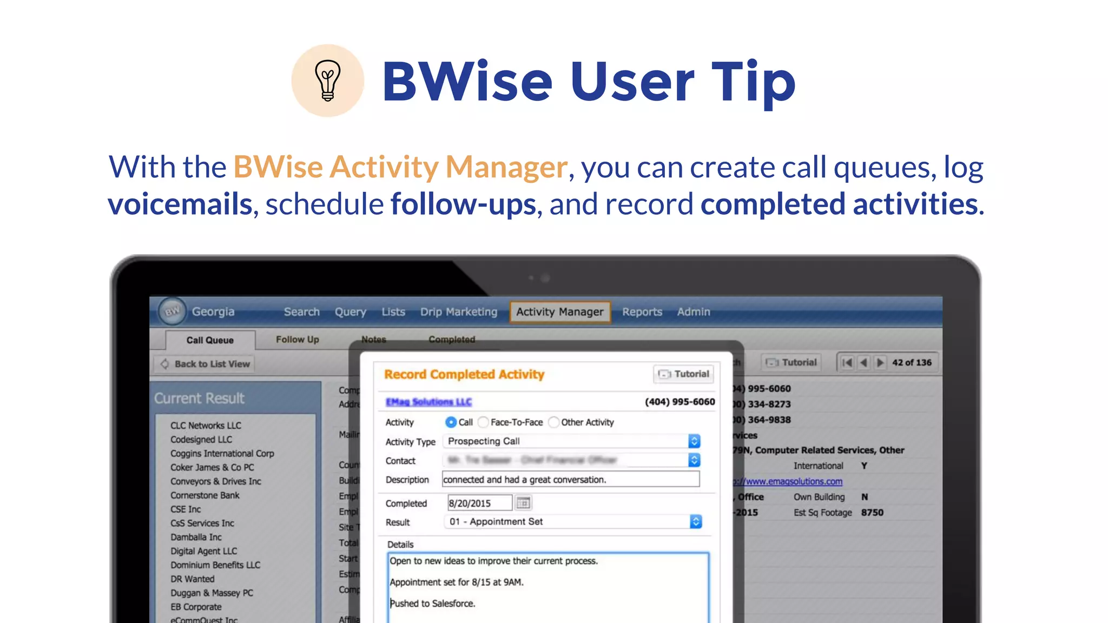Viewport: 1108px width, 623px height.
Task: Go to next record arrow
Action: click(x=880, y=362)
